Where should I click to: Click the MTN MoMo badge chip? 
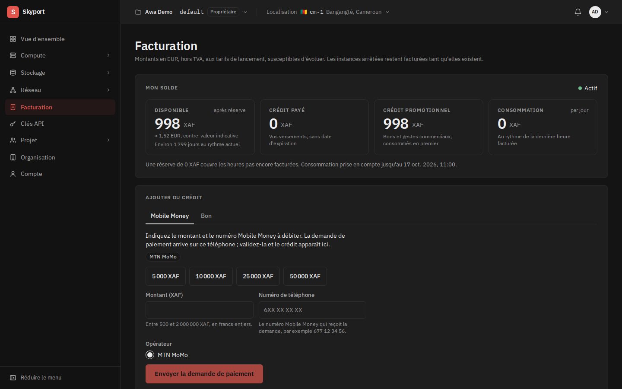[x=163, y=257]
